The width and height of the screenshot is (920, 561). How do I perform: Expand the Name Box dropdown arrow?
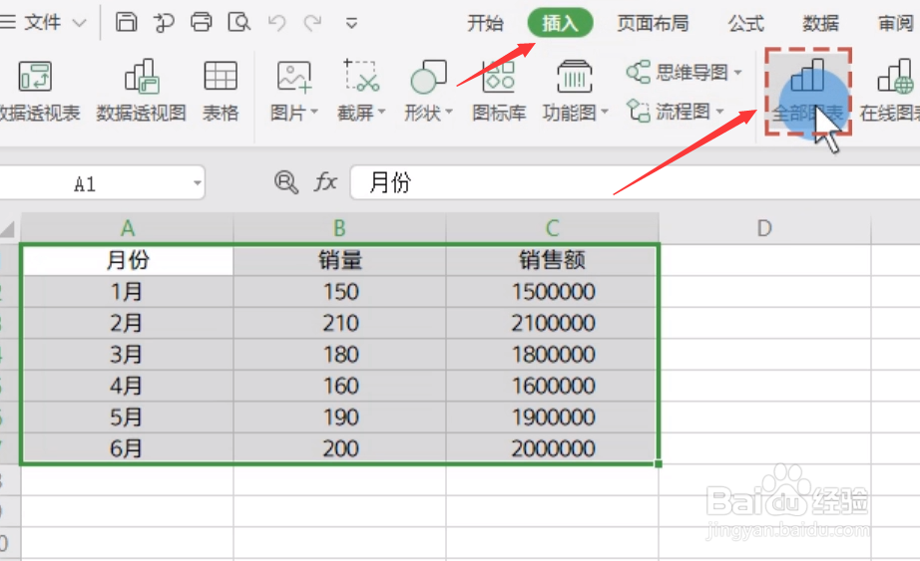pyautogui.click(x=198, y=183)
